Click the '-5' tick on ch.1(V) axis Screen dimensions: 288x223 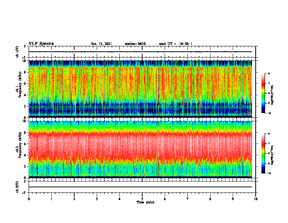24,58
